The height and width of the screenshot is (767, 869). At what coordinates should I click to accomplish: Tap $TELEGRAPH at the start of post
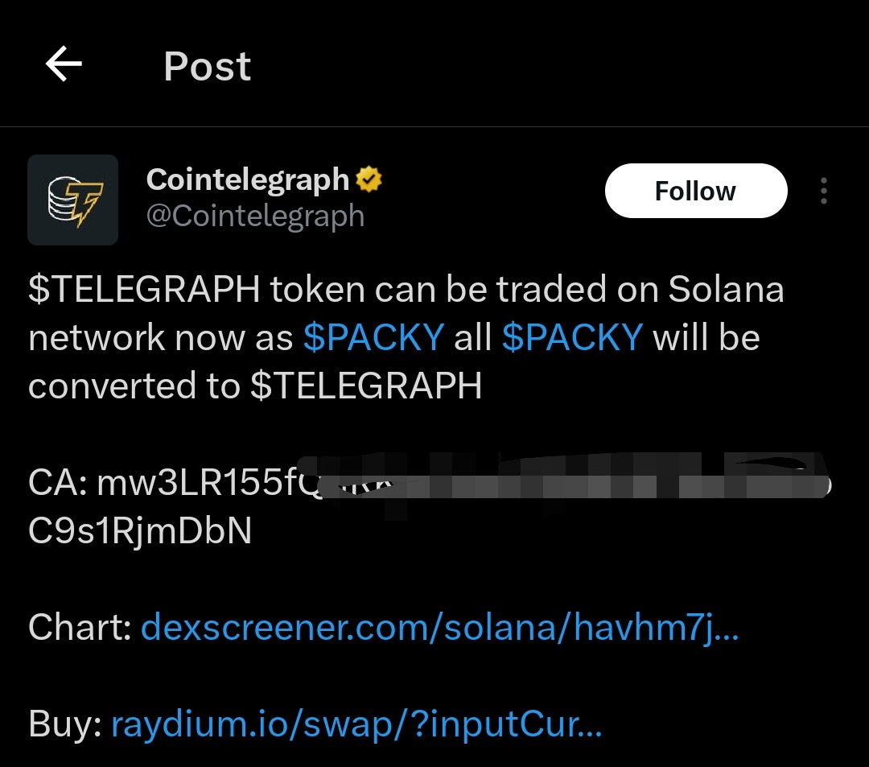tap(143, 290)
